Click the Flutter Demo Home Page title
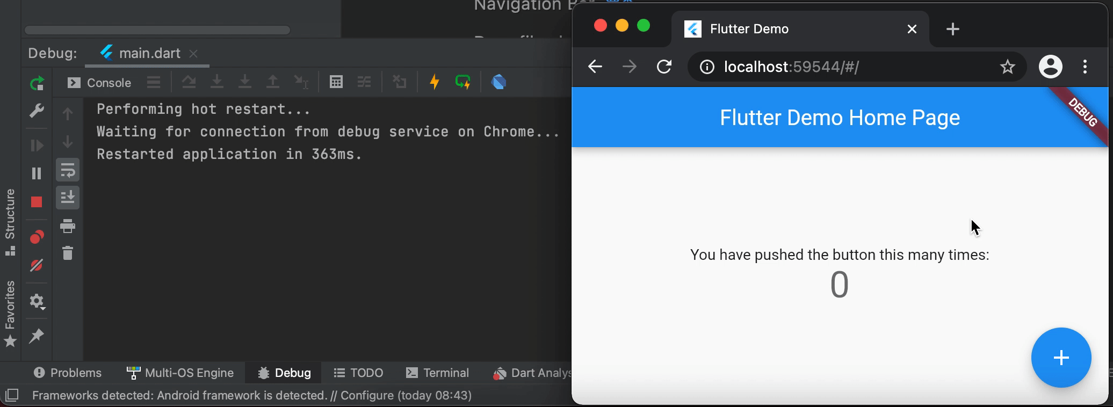 click(840, 118)
